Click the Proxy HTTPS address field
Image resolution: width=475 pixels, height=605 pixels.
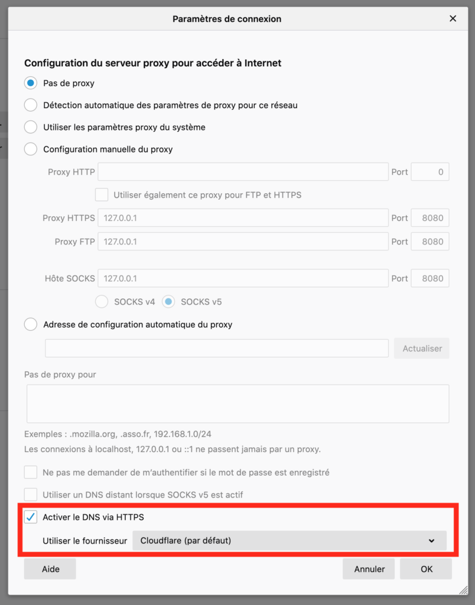[x=243, y=218]
